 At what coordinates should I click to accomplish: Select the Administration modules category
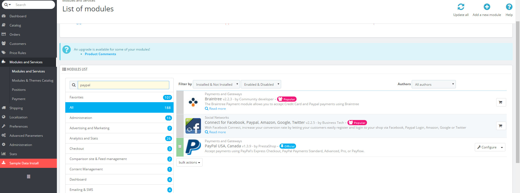coord(119,118)
